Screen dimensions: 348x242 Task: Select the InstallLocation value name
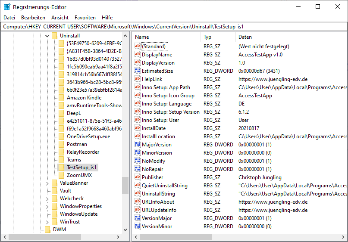(158, 137)
